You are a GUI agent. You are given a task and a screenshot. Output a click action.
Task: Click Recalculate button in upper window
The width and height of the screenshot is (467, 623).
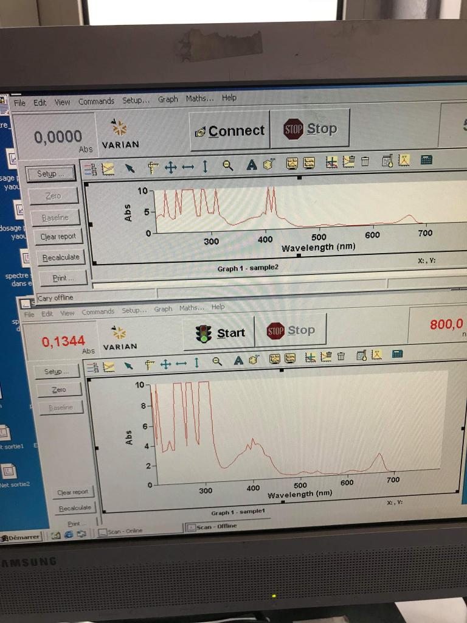(x=61, y=257)
